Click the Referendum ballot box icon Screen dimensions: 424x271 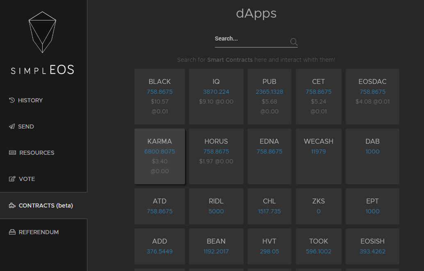tap(12, 232)
